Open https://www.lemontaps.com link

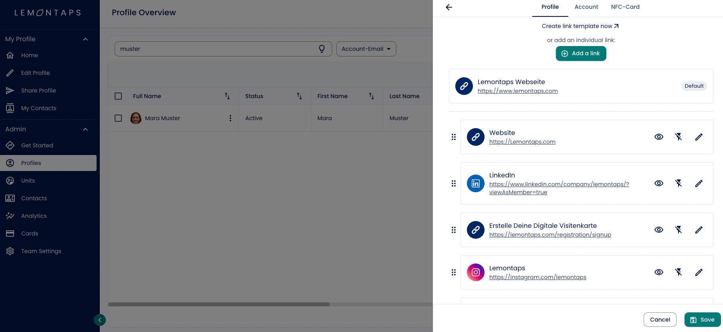coord(518,91)
